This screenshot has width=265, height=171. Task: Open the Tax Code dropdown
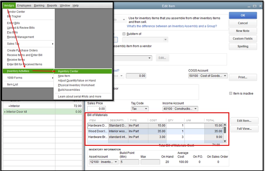146,109
